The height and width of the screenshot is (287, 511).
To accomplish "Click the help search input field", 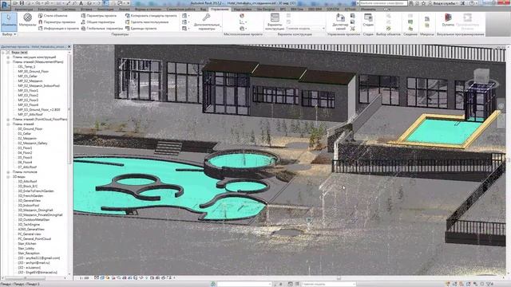I will 383,3.
